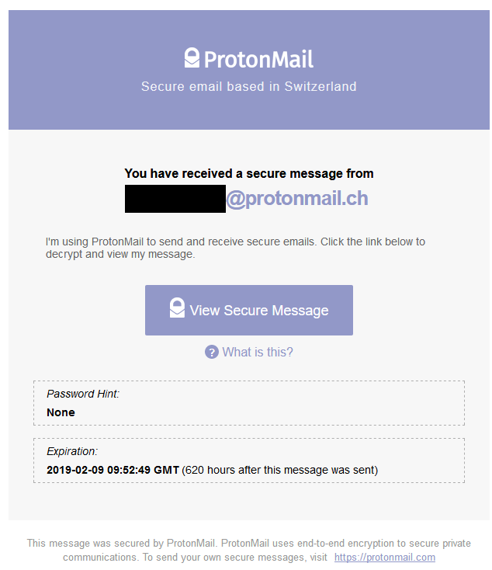The image size is (492, 570).
Task: Click the 2019-02-09 09:52:49 GMT expiration timestamp
Action: pyautogui.click(x=113, y=470)
